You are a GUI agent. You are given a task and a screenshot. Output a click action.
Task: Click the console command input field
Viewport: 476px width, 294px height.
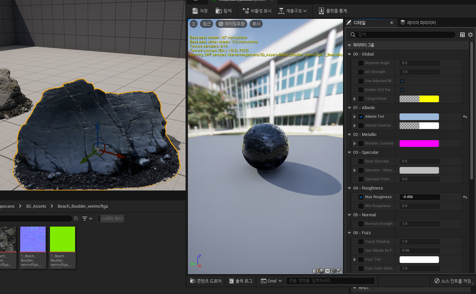click(x=330, y=281)
